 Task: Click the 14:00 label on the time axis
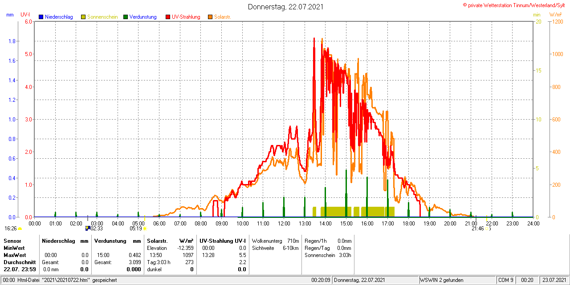(326, 223)
